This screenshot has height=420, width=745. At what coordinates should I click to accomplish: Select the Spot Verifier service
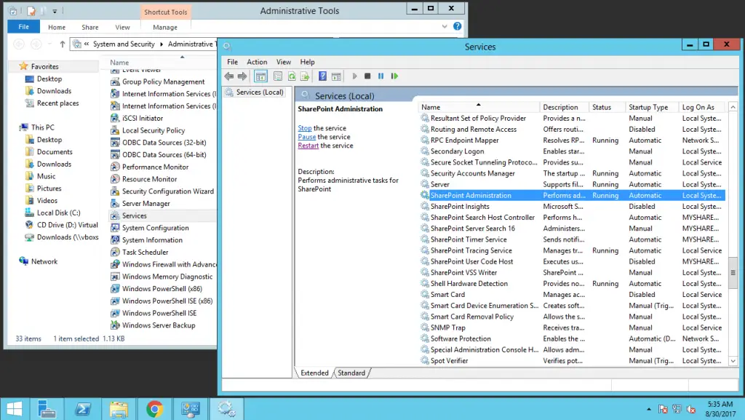[572, 361]
